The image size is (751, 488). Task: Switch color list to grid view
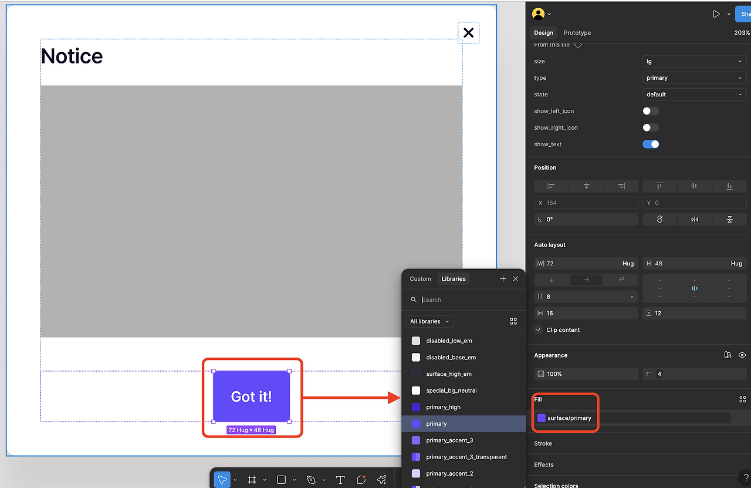pyautogui.click(x=513, y=321)
